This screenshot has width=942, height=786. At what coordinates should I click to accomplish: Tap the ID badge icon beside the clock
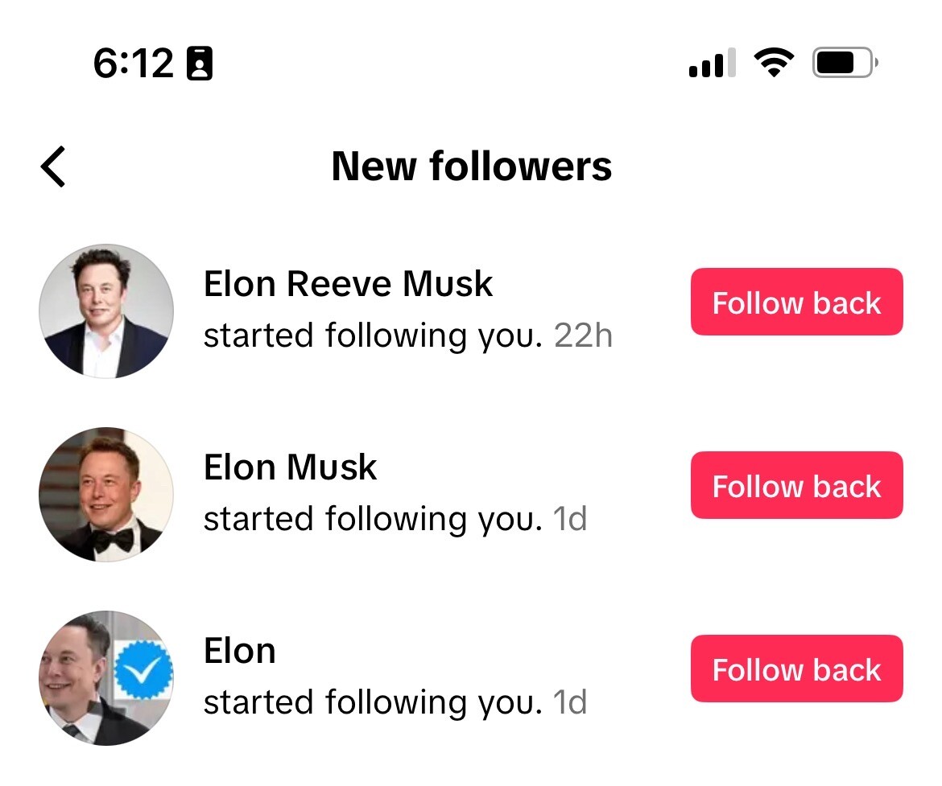click(200, 63)
